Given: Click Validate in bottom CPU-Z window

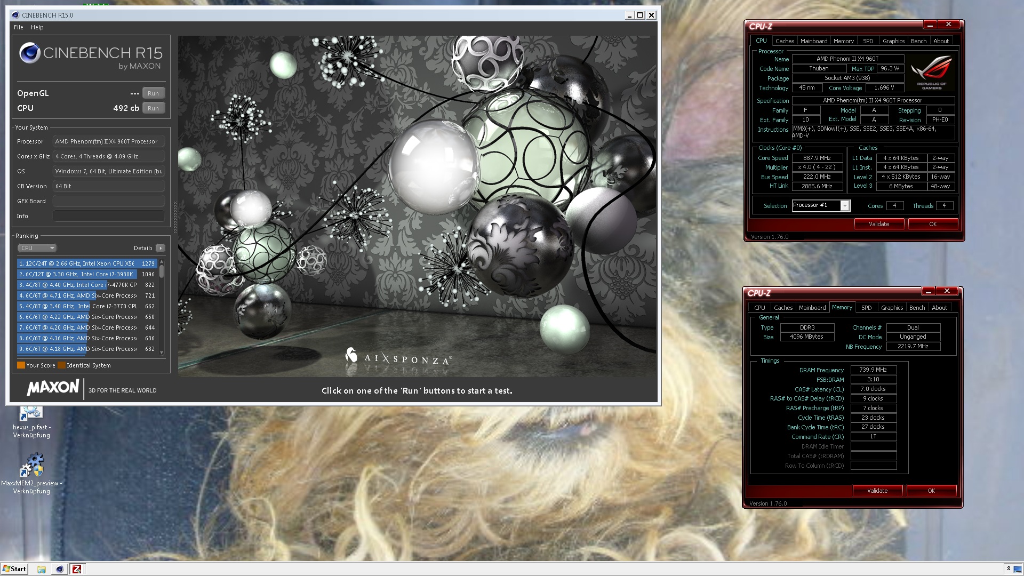Looking at the screenshot, I should pos(877,491).
